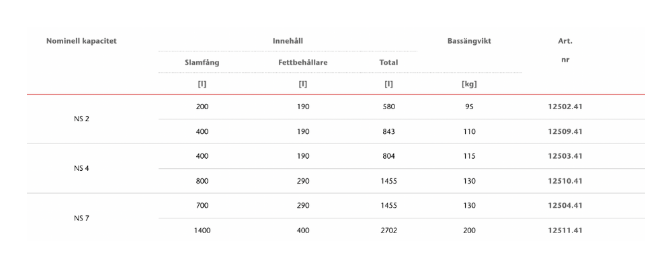Click the Innehåll header
The width and height of the screenshot is (672, 268).
pyautogui.click(x=288, y=42)
